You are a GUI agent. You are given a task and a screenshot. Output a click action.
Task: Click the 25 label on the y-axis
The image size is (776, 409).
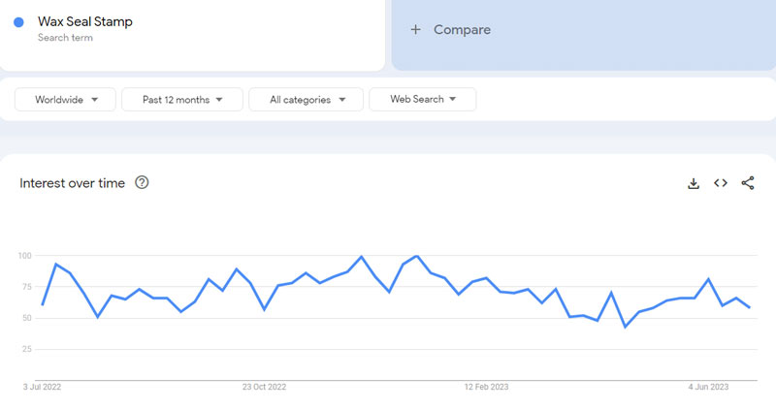point(28,349)
